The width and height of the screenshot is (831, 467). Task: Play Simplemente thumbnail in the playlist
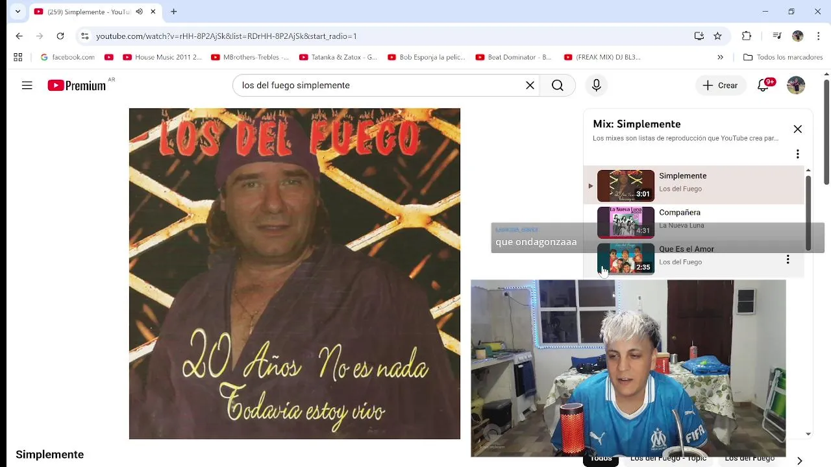click(x=626, y=186)
